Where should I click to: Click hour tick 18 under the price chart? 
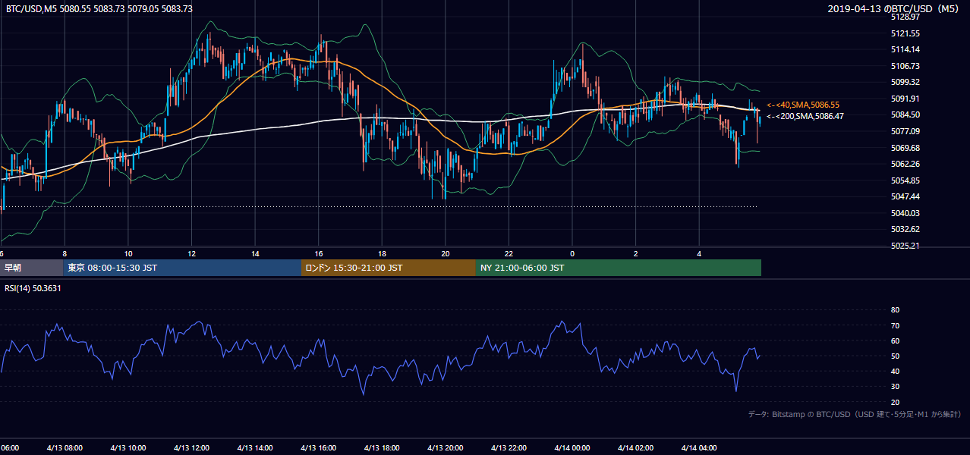pos(383,254)
